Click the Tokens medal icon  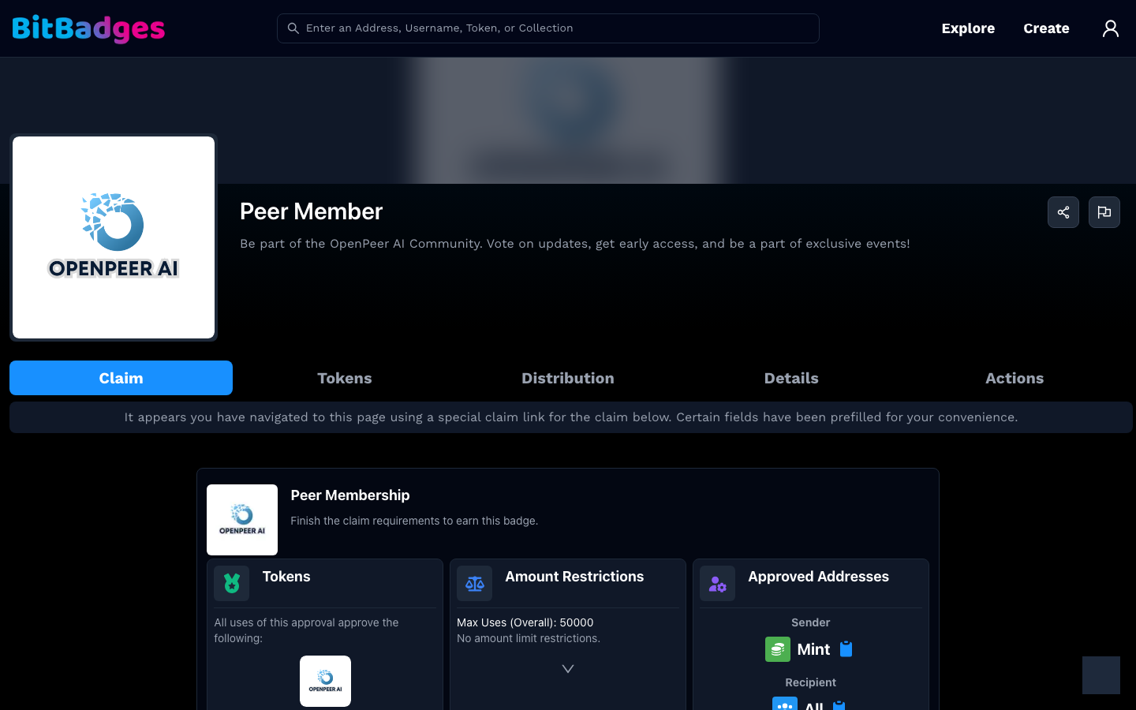231,583
